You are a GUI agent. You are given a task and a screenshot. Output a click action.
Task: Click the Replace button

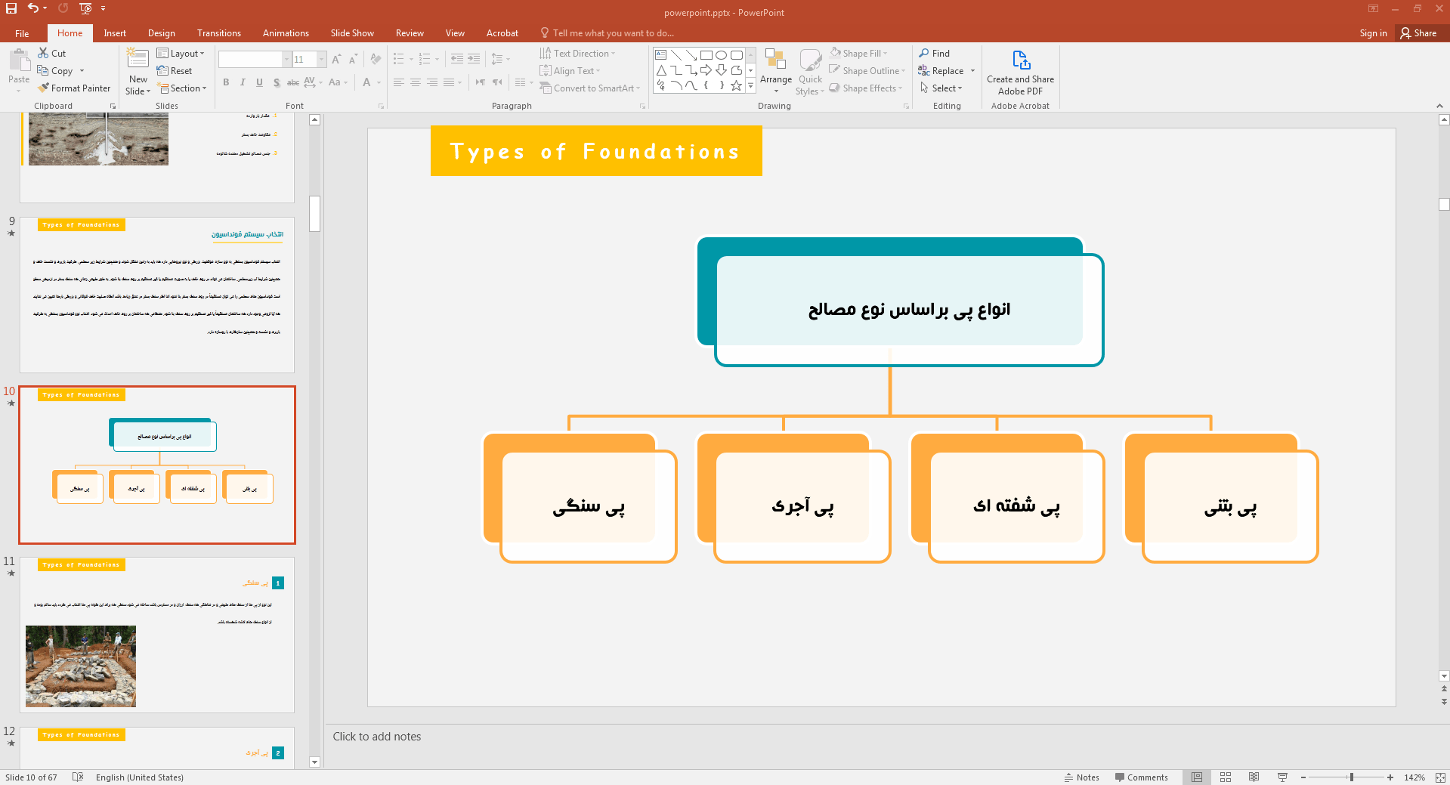pyautogui.click(x=941, y=70)
